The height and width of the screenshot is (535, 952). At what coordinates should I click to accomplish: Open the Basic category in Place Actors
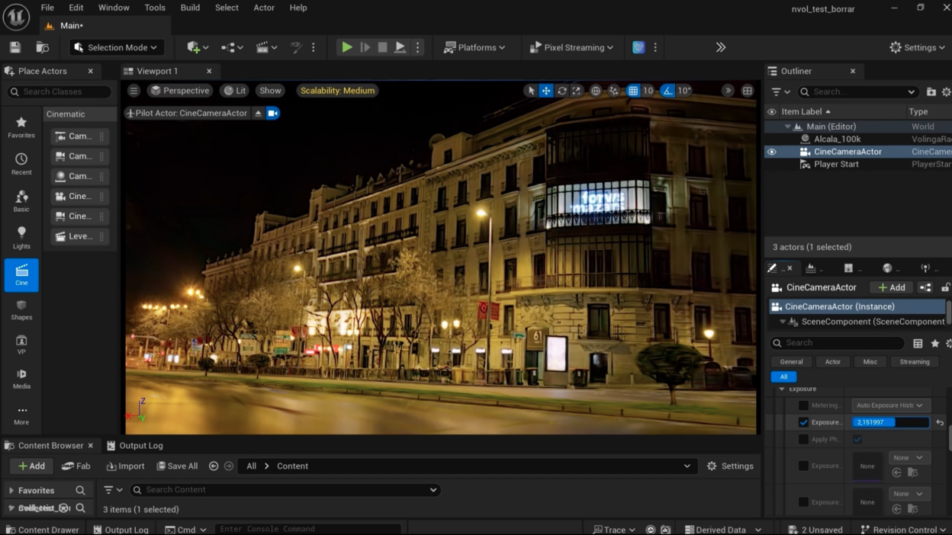(21, 201)
